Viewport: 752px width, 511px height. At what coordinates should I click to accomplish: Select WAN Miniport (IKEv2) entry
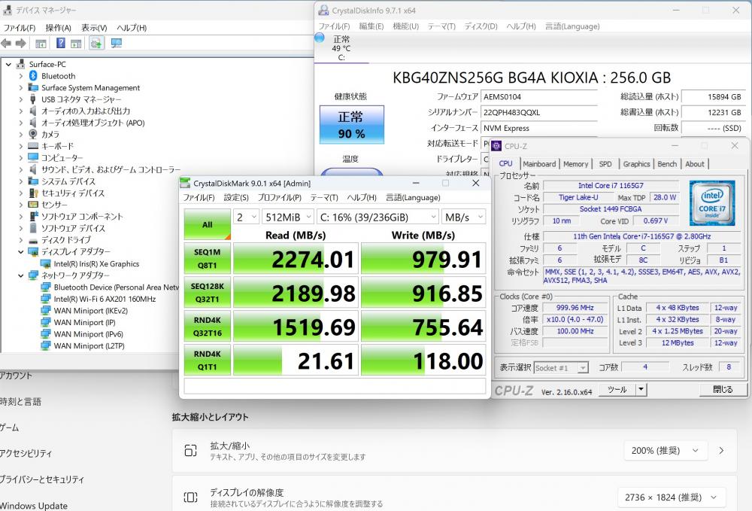pos(91,311)
